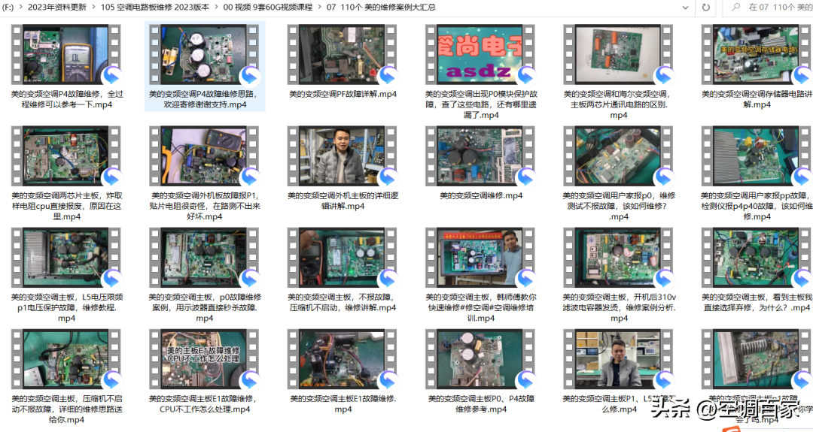Open video 美的变频空调维修.mp4
The height and width of the screenshot is (432, 813).
480,156
